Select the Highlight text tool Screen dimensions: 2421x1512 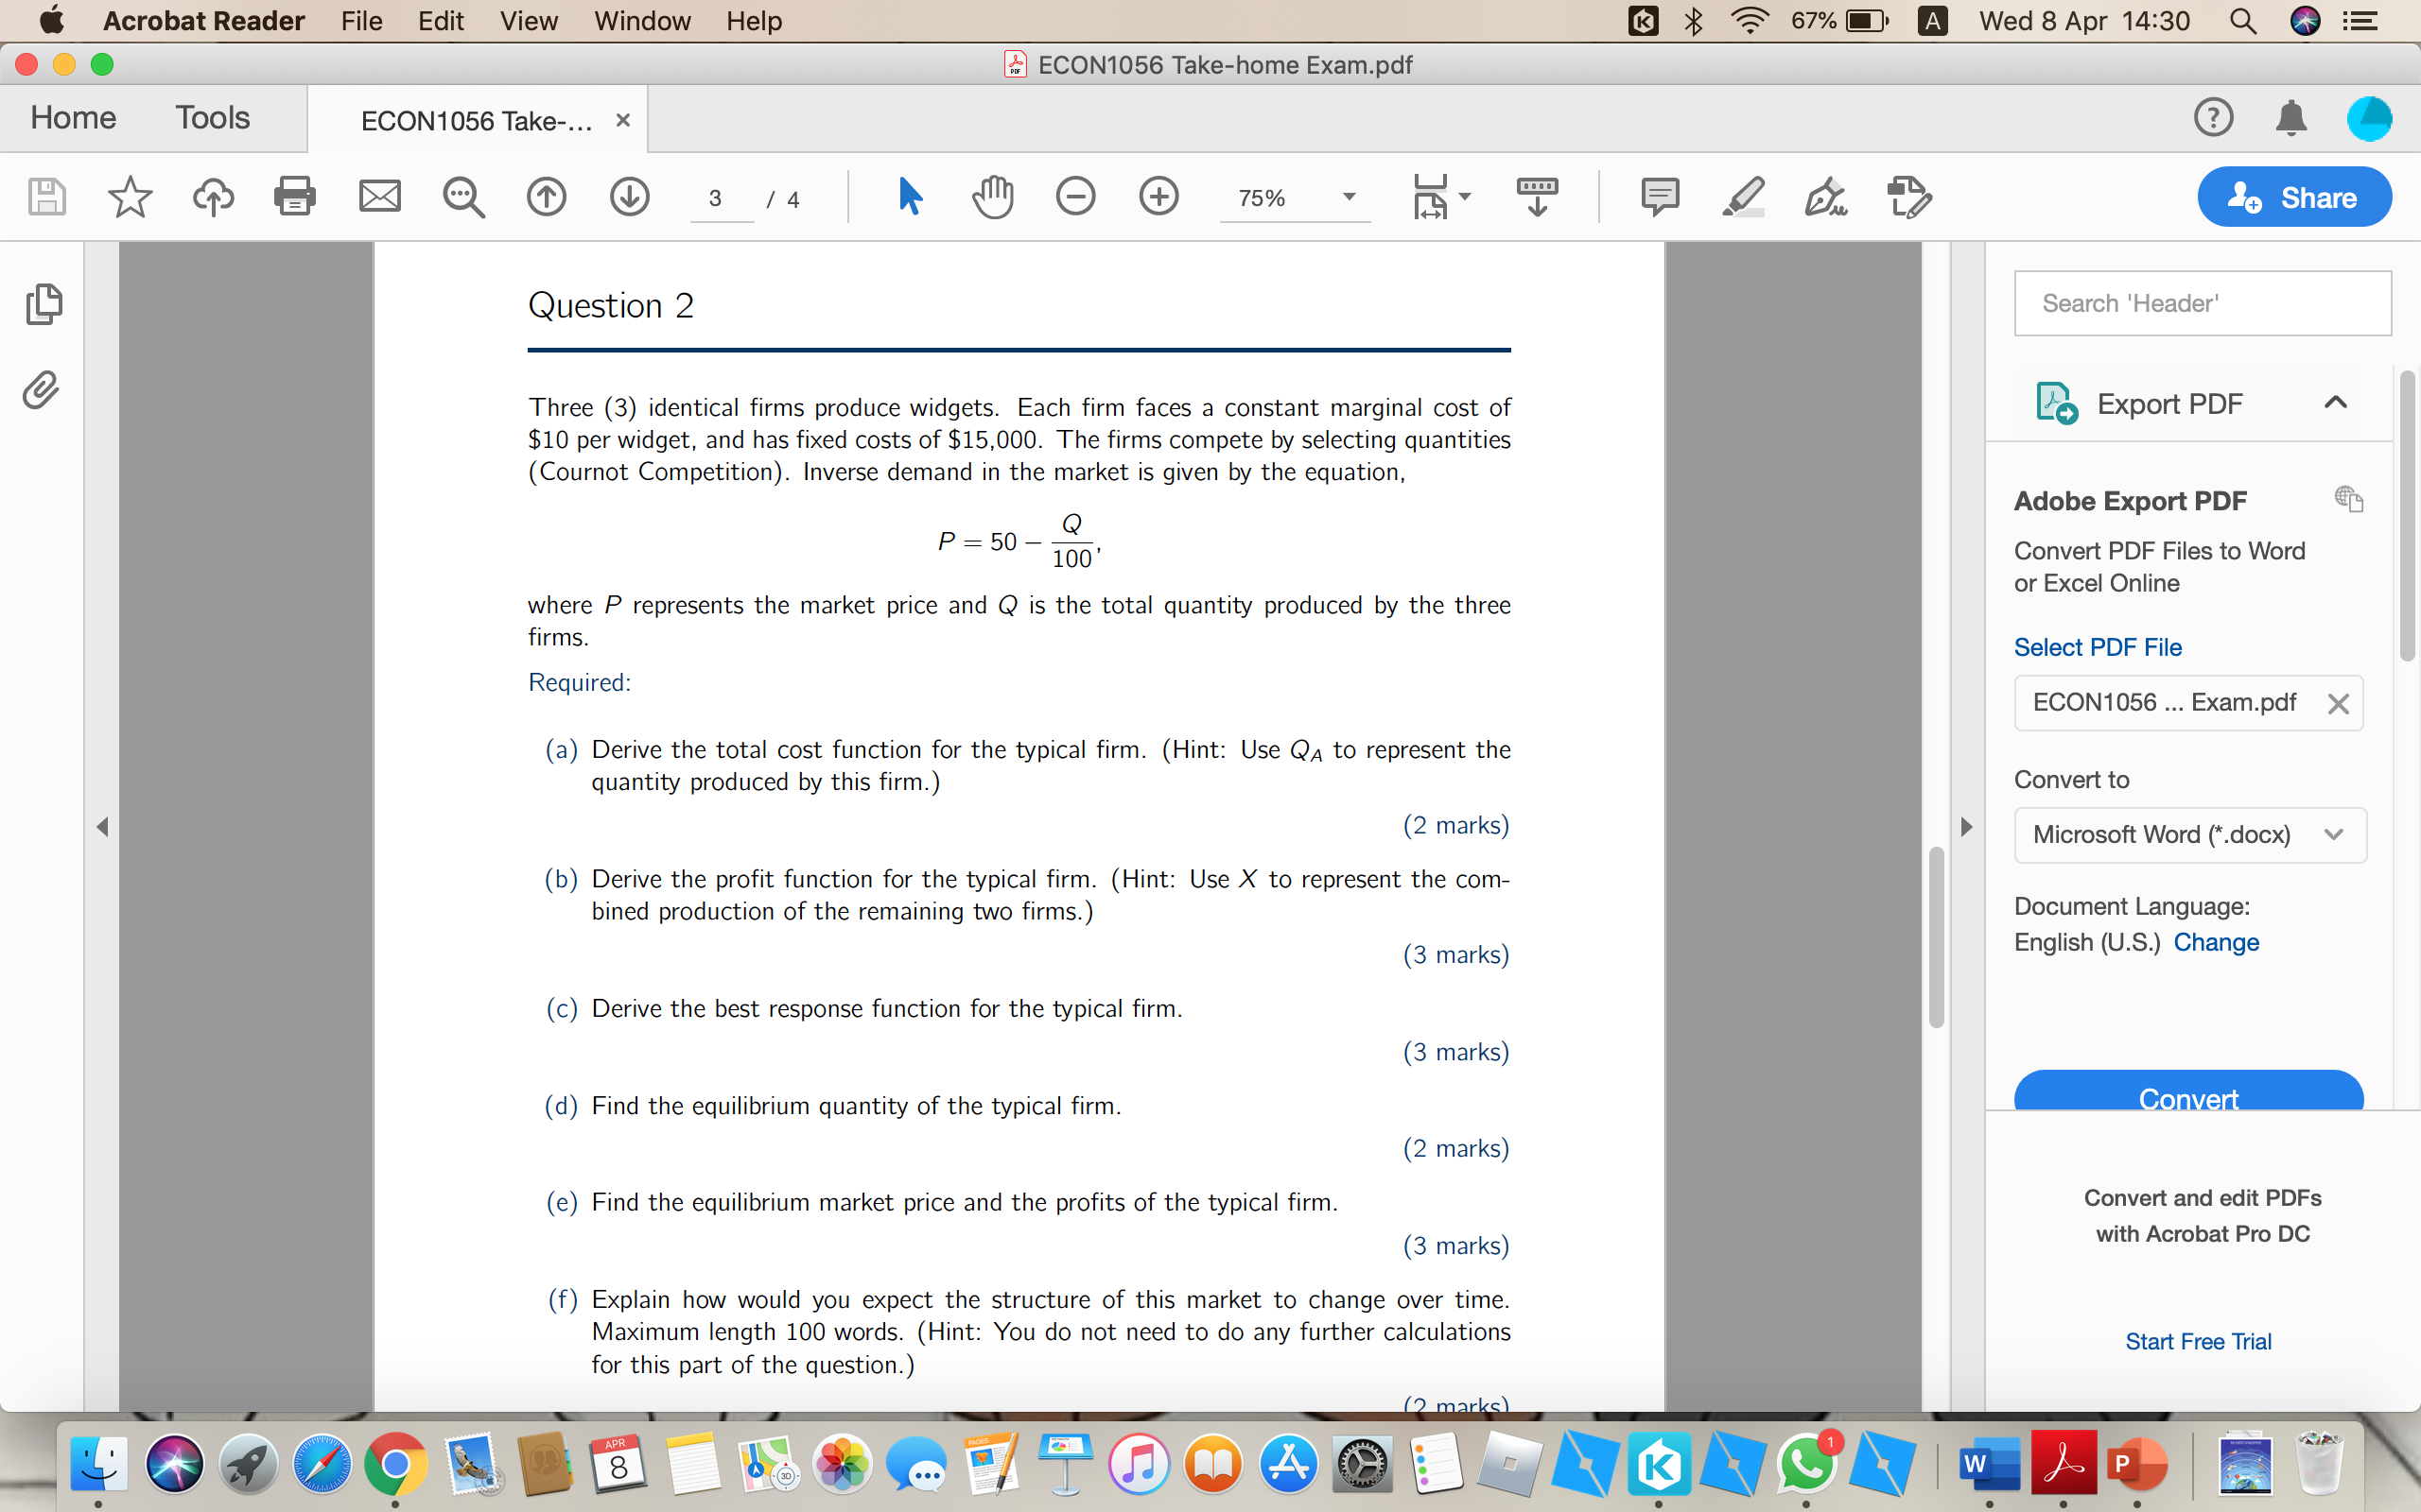(x=1743, y=196)
